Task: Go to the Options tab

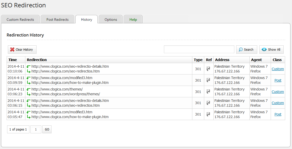Action: pos(111,20)
